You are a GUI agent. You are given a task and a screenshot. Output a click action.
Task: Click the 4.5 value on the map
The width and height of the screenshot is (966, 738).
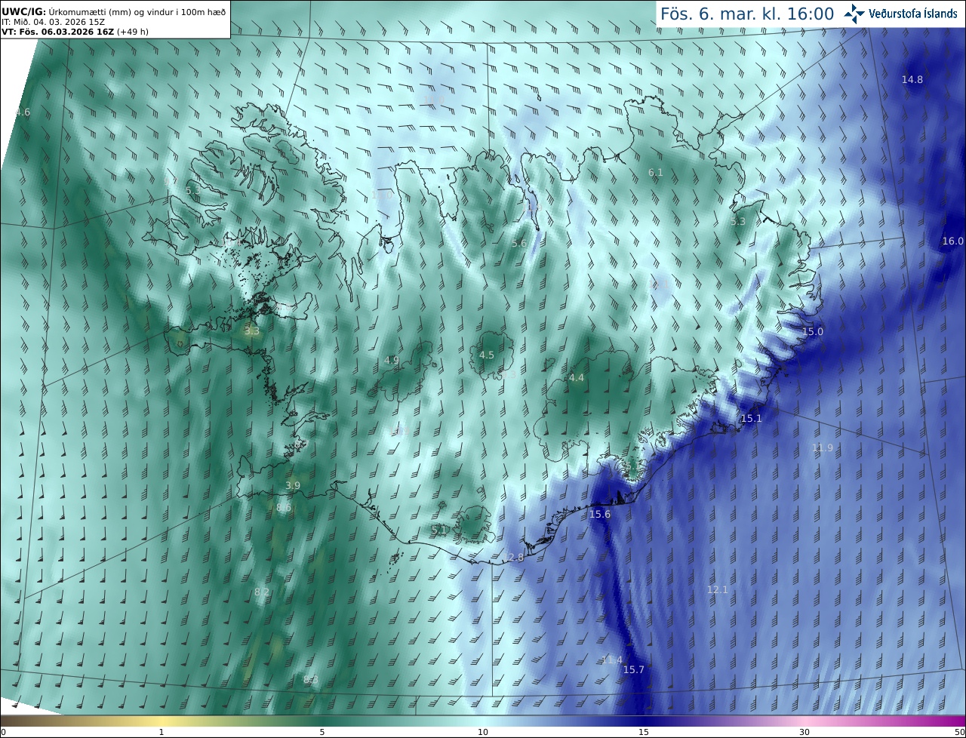click(x=486, y=355)
